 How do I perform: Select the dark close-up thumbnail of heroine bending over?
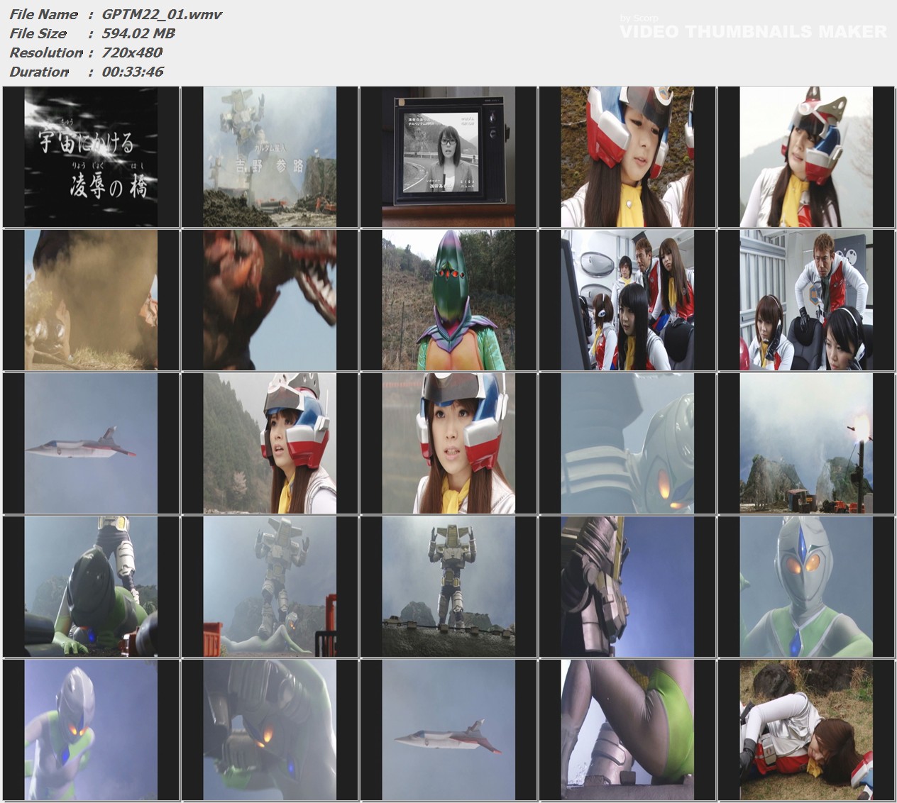click(x=270, y=729)
